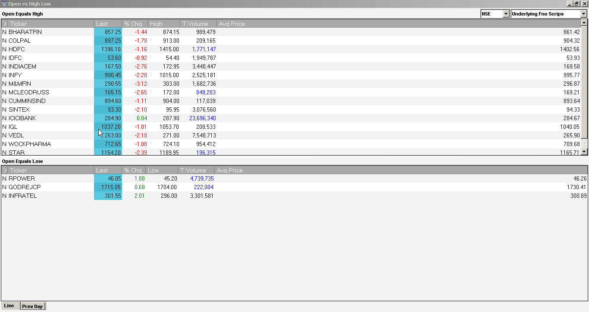Click the scrollbar down arrow icon
This screenshot has width=589, height=312.
[x=585, y=151]
